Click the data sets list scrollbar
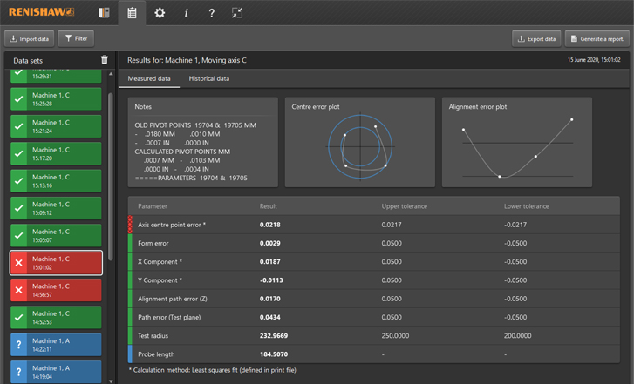The image size is (634, 384). click(110, 174)
